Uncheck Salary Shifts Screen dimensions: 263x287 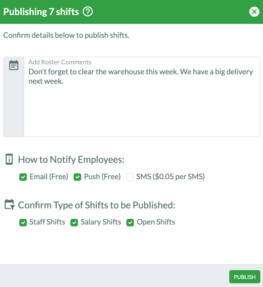(74, 222)
